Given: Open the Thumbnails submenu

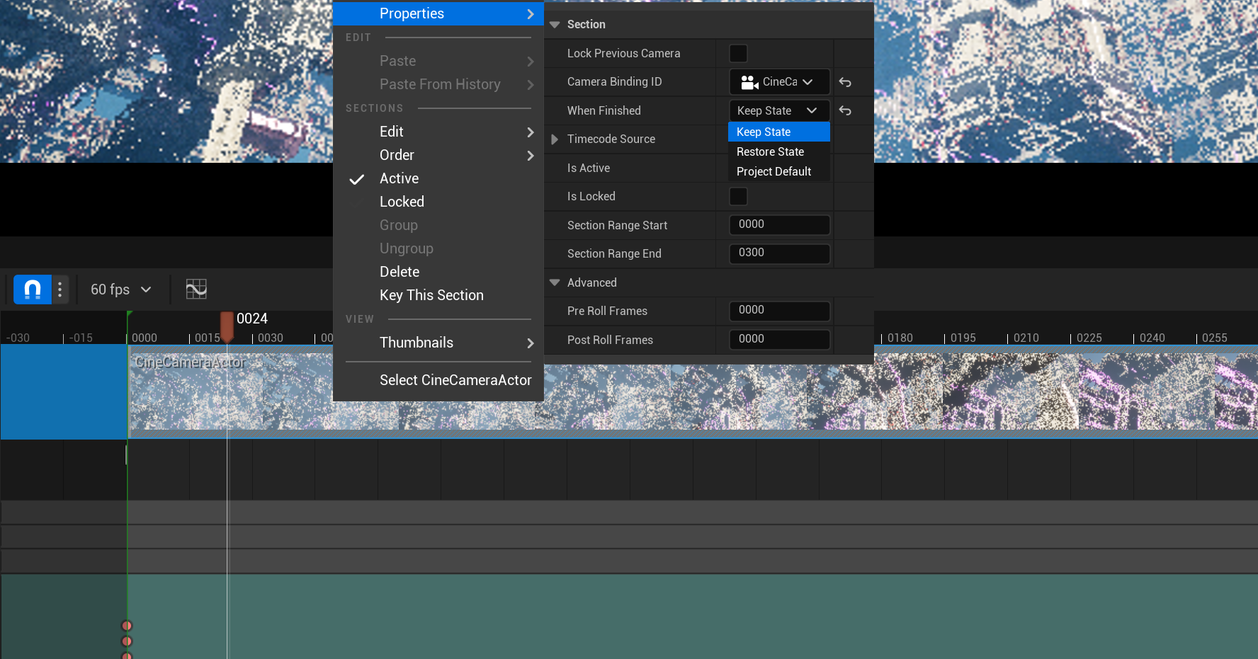Looking at the screenshot, I should 438,343.
